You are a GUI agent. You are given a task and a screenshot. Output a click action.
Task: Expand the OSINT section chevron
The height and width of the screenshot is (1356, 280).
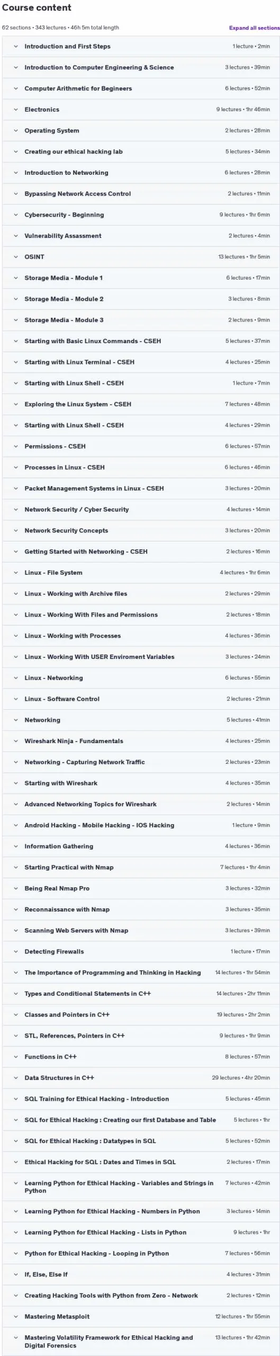pos(16,257)
